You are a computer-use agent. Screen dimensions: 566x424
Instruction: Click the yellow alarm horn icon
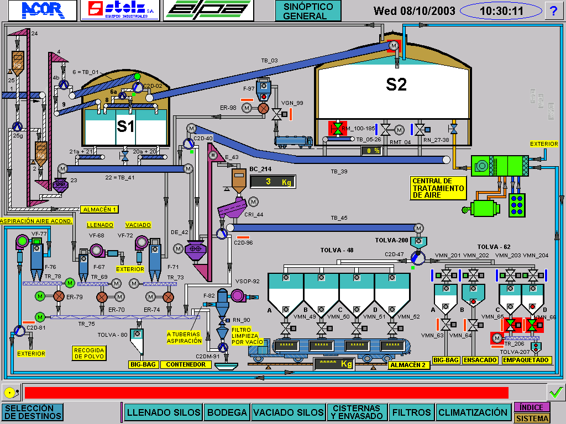point(9,393)
